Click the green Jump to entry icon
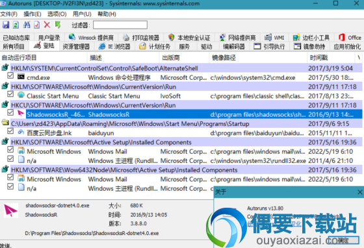This screenshot has height=248, width=364. click(58, 25)
